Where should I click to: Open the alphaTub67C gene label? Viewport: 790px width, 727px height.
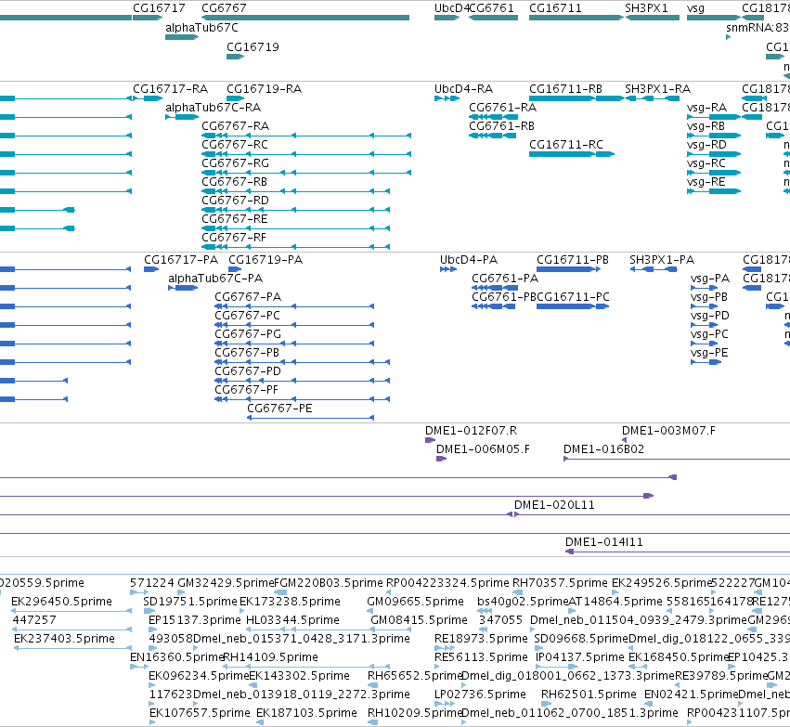coord(201,27)
